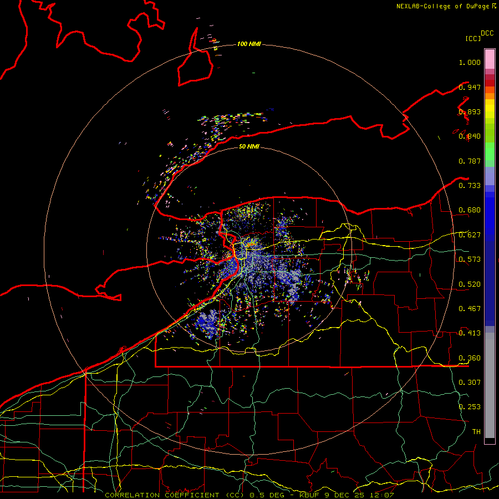Viewport: 499px width, 499px height.
Task: Click the 0.307 legend value
Action: [x=470, y=382]
